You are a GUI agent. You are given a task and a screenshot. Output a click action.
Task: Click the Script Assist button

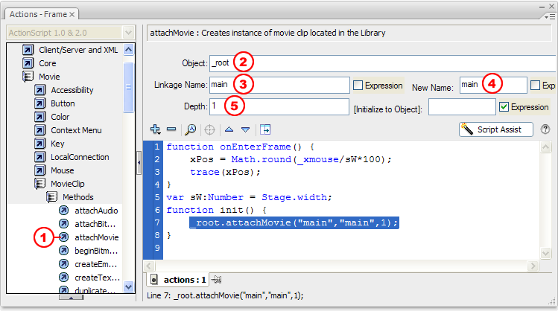495,129
